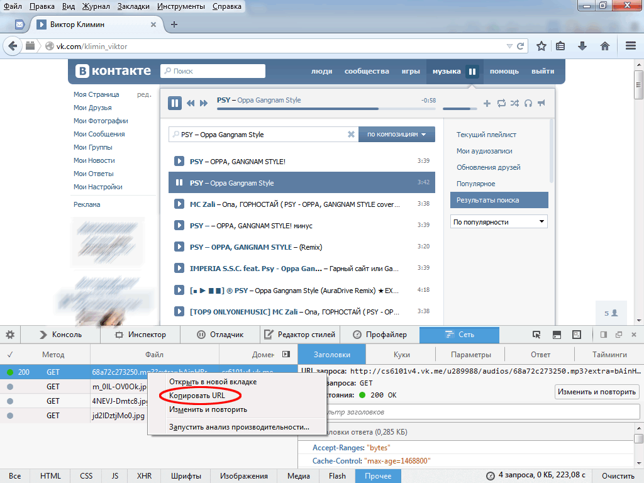The height and width of the screenshot is (483, 644).
Task: Toggle repeat mode in audio player
Action: 501,103
